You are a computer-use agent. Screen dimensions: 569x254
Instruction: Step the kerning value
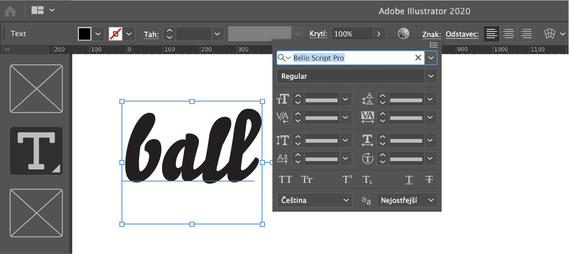(x=298, y=117)
